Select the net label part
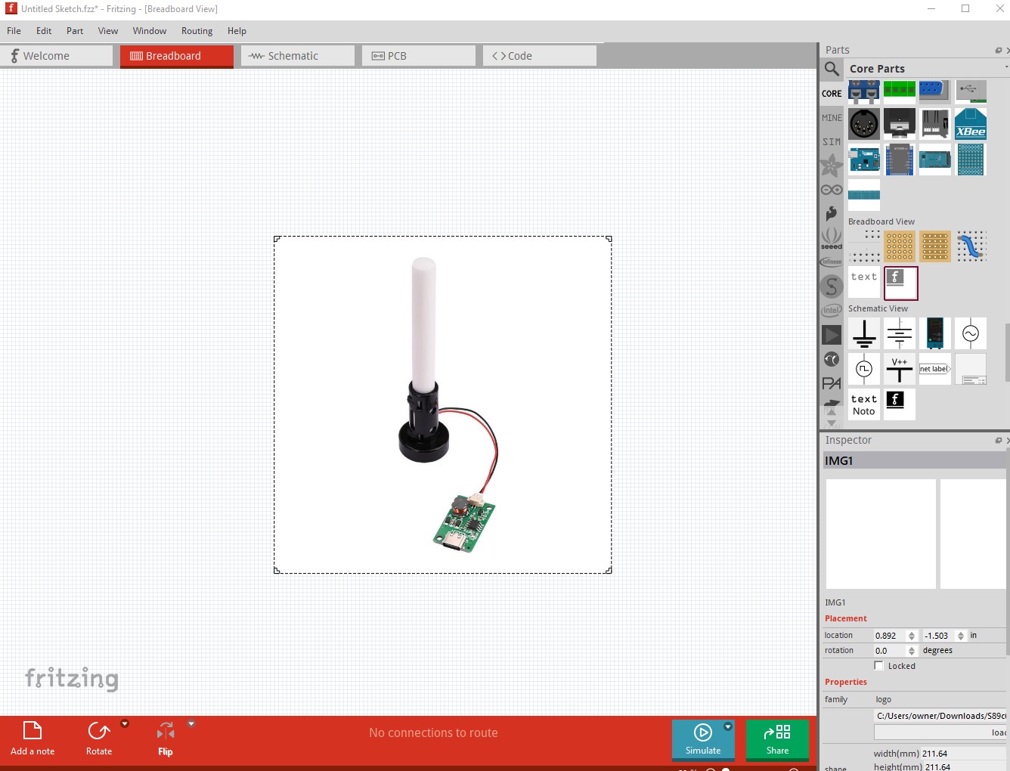Viewport: 1010px width, 771px height. (934, 369)
